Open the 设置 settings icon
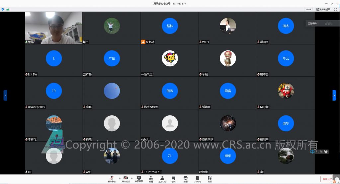 210,179
